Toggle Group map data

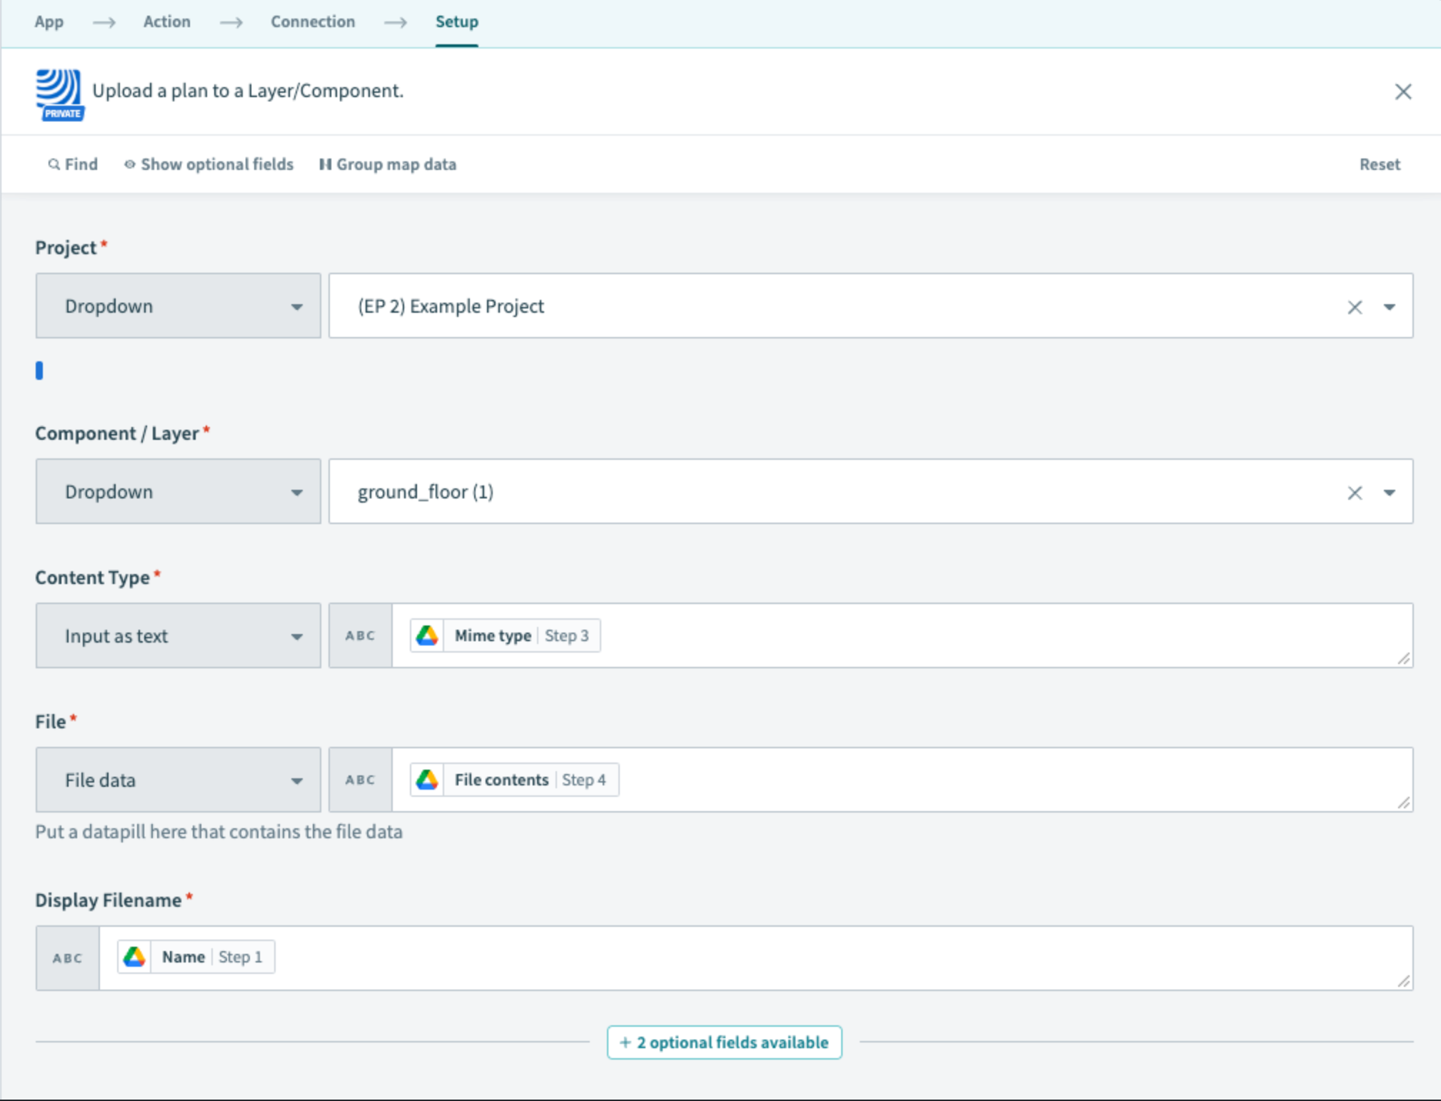pyautogui.click(x=388, y=164)
